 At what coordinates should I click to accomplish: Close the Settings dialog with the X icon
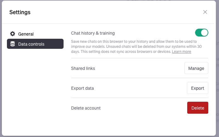205,12
